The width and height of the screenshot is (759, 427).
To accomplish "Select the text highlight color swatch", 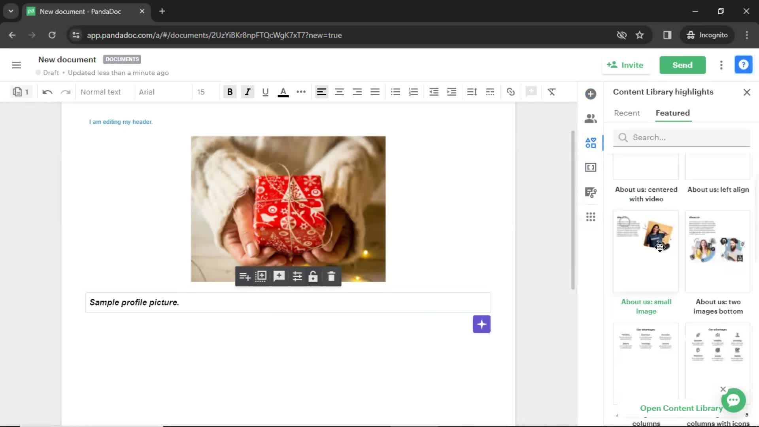I will [x=283, y=96].
